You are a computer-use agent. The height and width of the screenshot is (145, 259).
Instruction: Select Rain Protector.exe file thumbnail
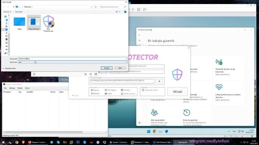click(x=49, y=23)
